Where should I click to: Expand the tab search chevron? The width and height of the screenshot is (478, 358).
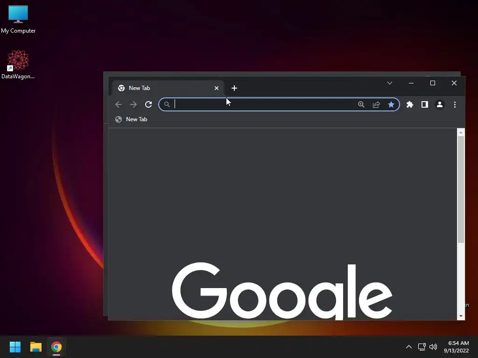pos(390,83)
